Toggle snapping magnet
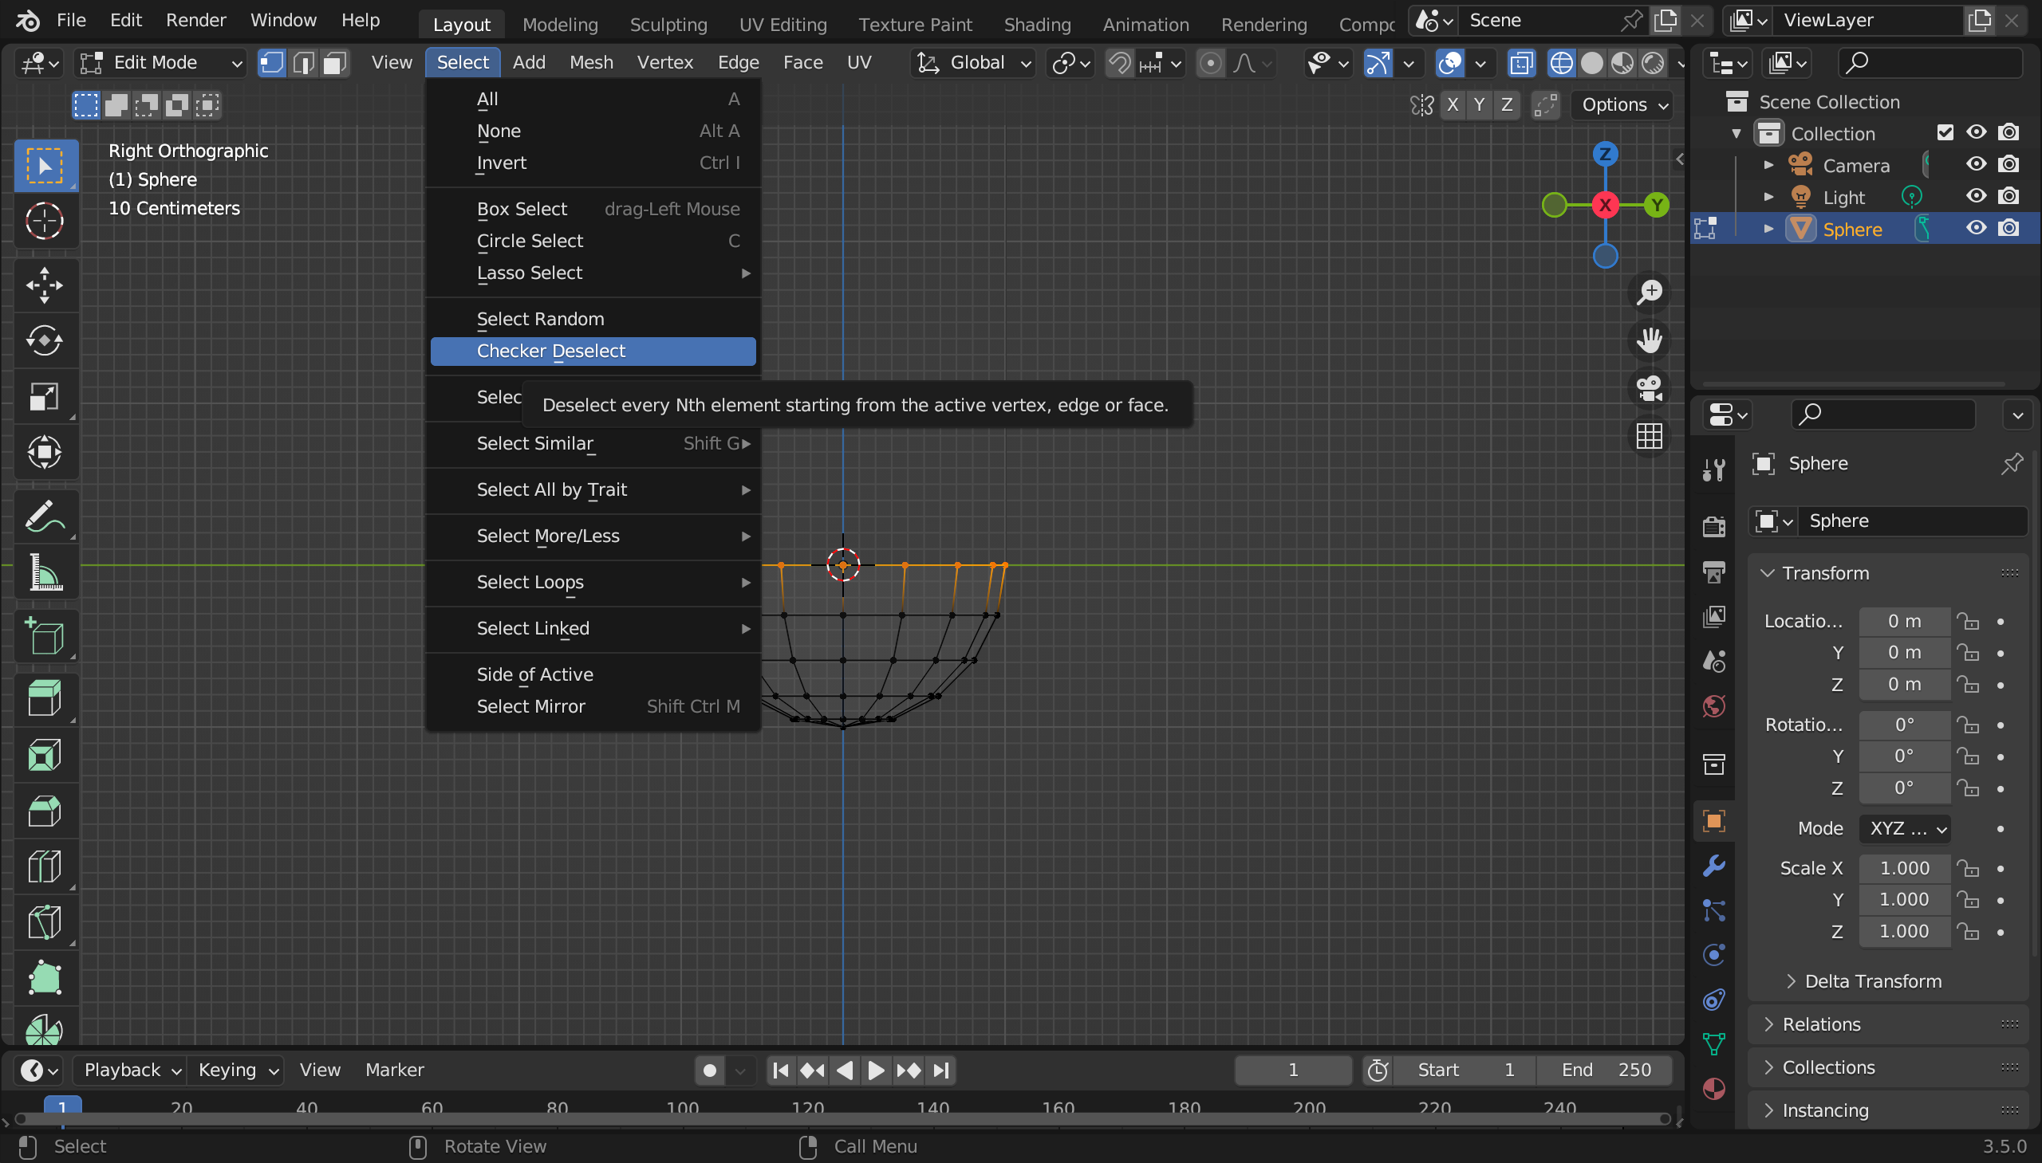2042x1163 pixels. (x=1120, y=62)
